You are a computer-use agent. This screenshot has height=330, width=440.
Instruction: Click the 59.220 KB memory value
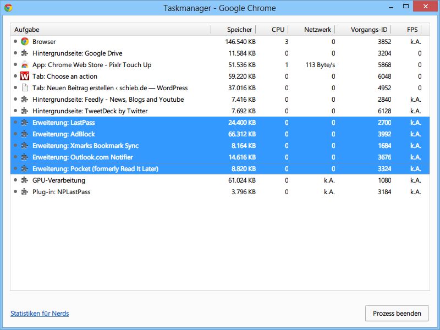(x=242, y=76)
